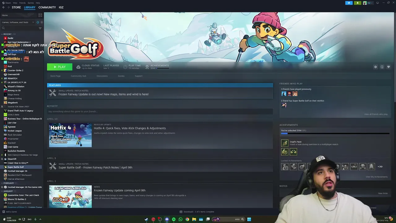
Task: Select Counter-Strike 2 in the library
Action: (x=15, y=70)
